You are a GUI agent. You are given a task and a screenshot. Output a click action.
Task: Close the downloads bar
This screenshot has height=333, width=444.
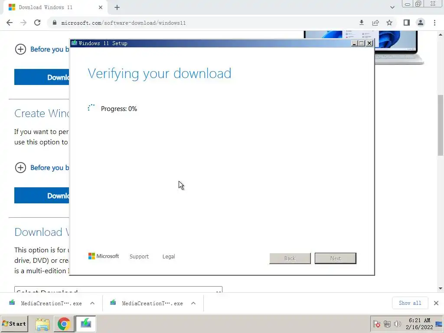[436, 303]
